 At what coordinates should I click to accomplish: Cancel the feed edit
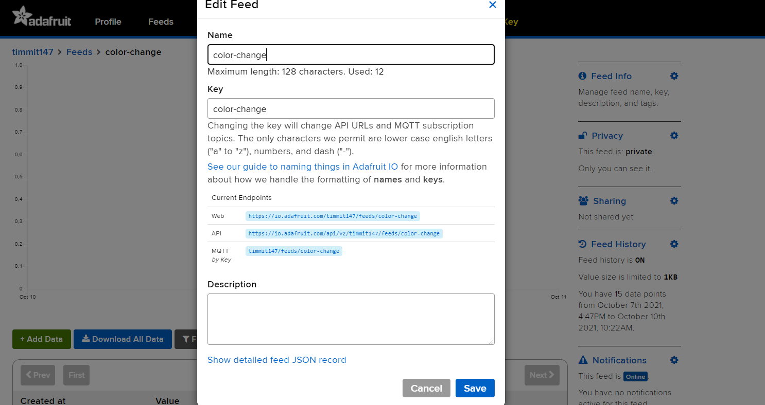tap(426, 388)
